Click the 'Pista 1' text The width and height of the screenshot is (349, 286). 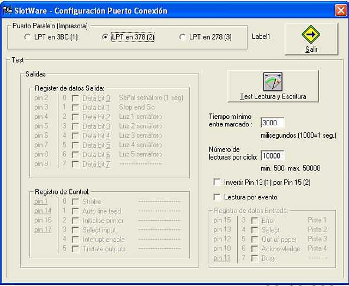point(317,220)
